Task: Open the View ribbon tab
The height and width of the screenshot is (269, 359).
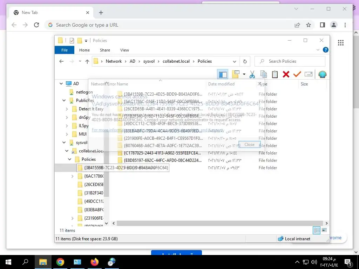Action: [124, 50]
